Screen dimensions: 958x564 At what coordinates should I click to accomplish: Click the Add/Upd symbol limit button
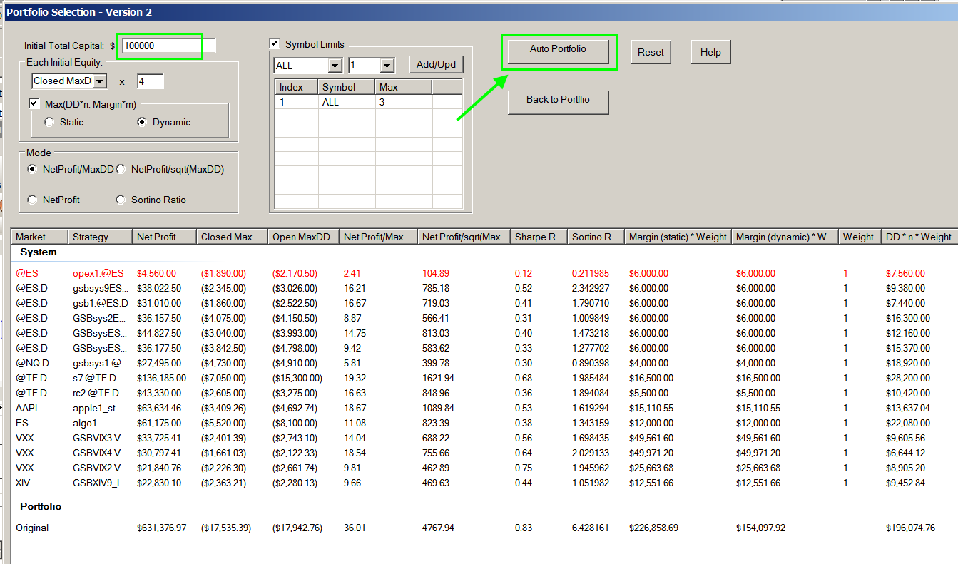(436, 64)
